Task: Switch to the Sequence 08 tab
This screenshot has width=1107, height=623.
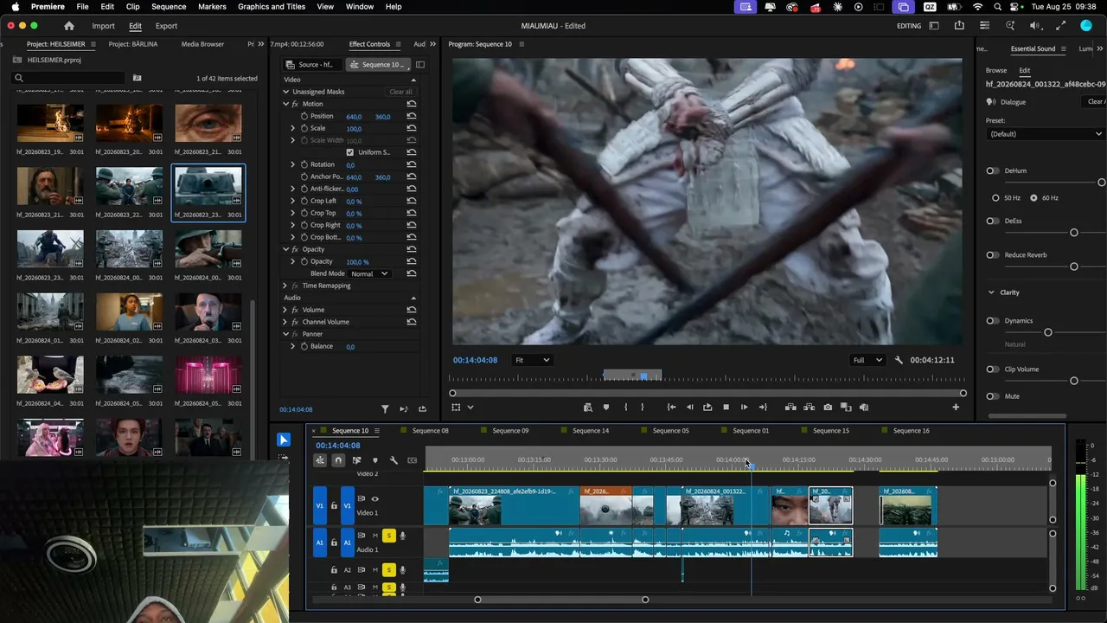Action: 430,431
